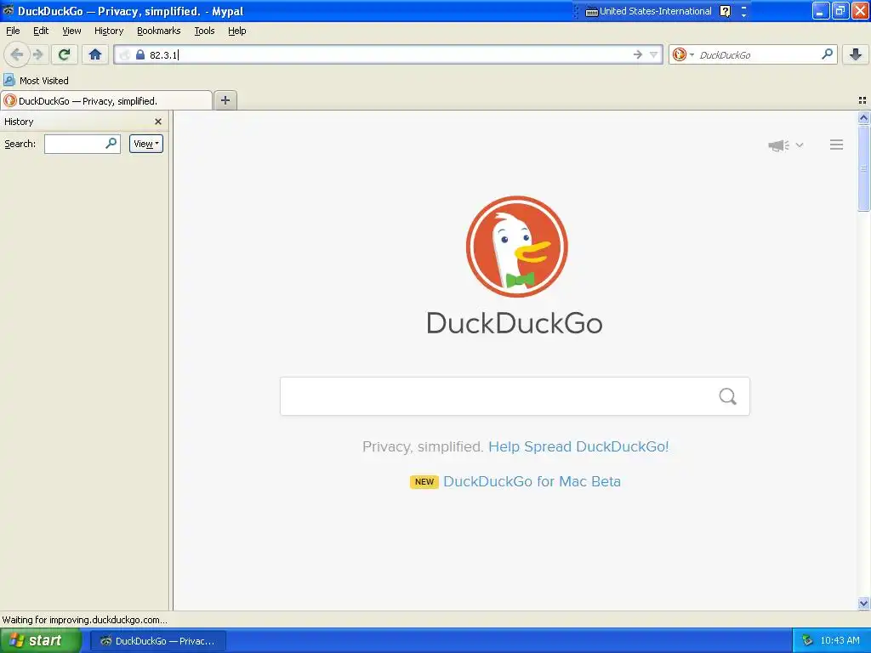Select the DuckDuckGo taskbar window button
The width and height of the screenshot is (871, 653).
point(157,641)
